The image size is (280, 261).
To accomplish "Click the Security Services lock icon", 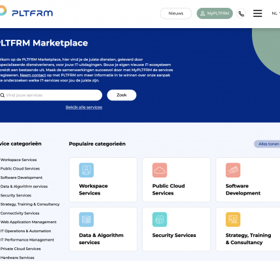I will 160,219.
